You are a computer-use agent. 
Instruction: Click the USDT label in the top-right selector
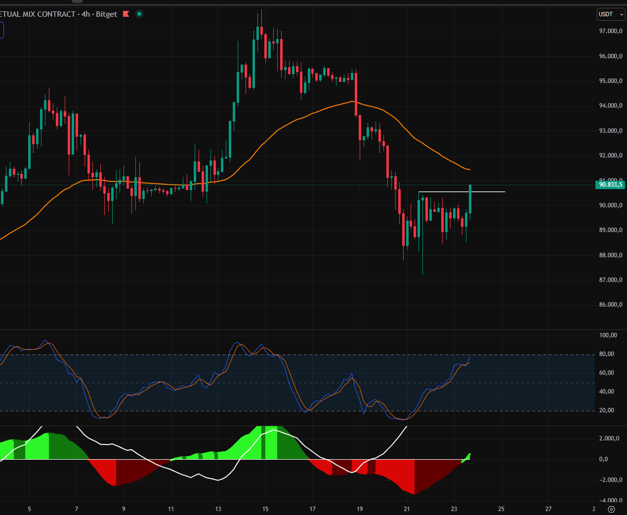[607, 14]
